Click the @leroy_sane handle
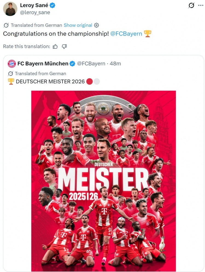The width and height of the screenshot is (205, 272). point(35,12)
